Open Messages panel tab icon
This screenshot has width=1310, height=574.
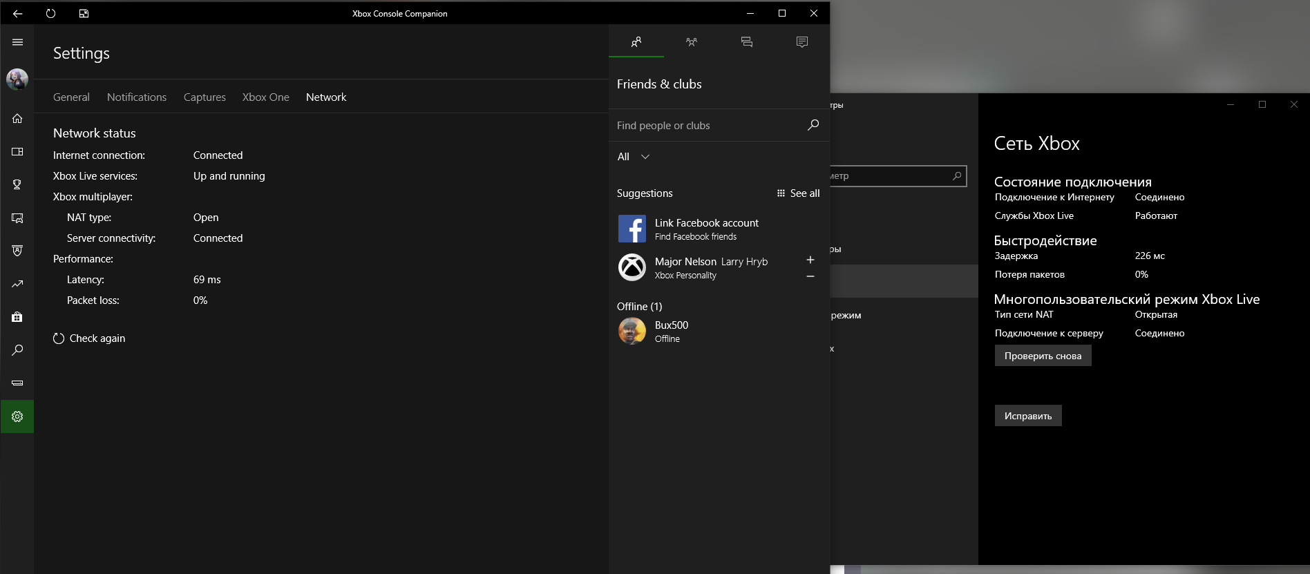coord(747,42)
